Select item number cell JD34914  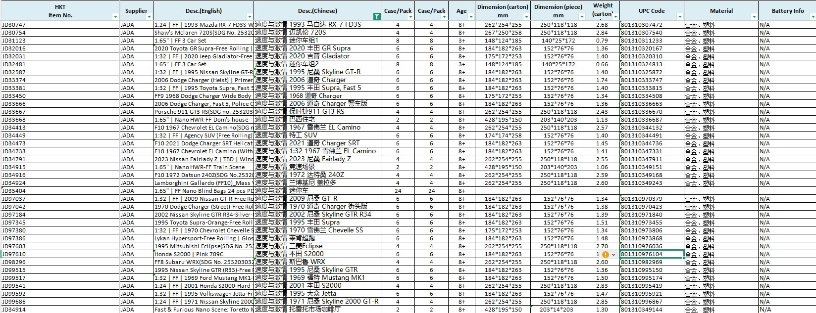point(60,310)
